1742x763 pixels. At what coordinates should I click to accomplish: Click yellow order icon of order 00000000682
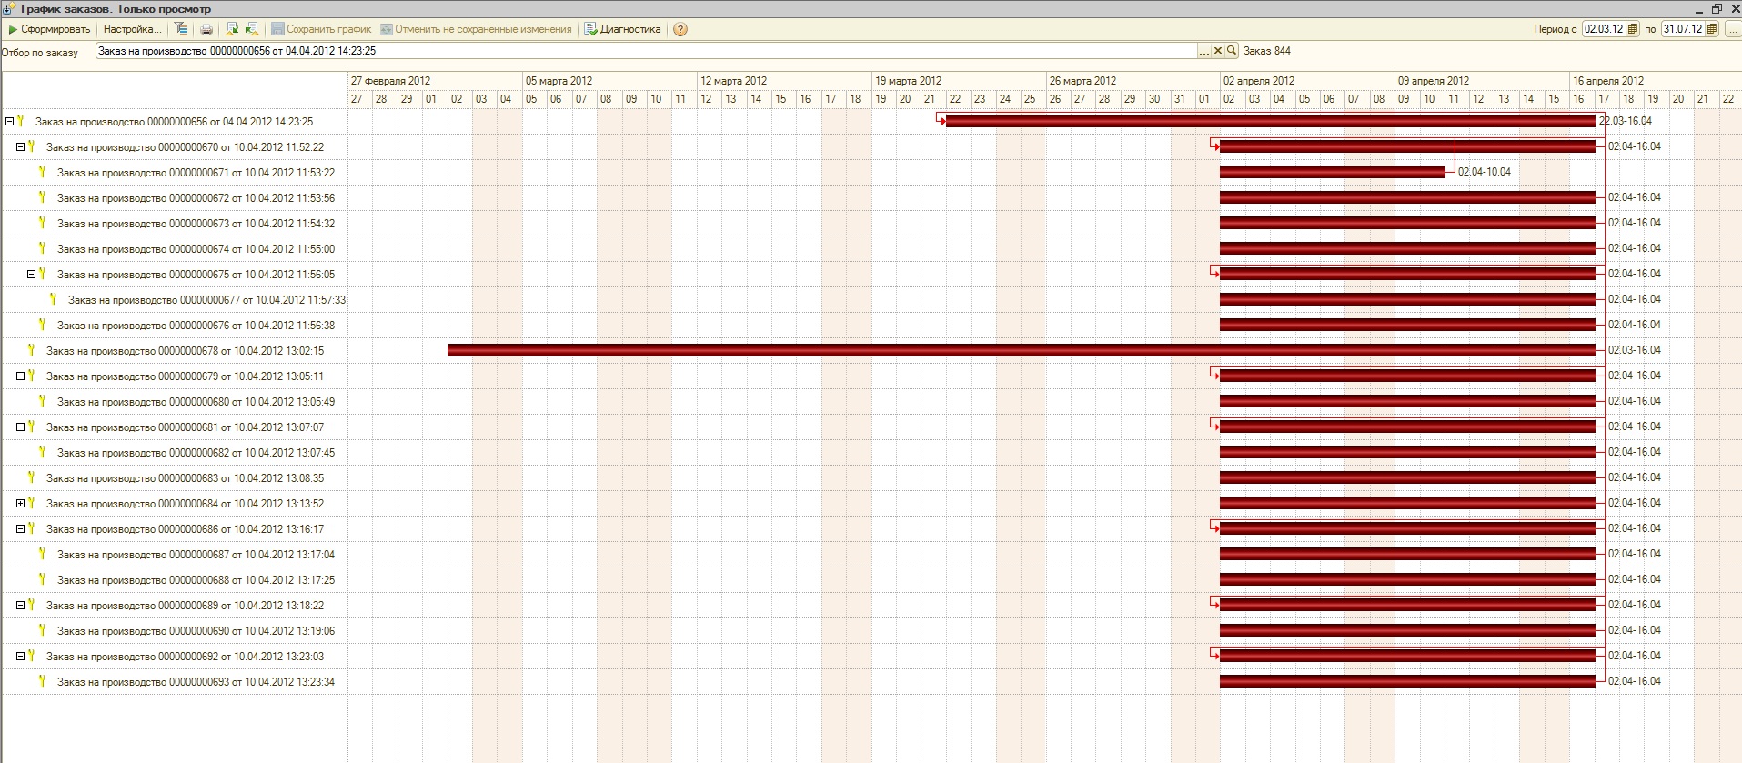[x=42, y=451]
